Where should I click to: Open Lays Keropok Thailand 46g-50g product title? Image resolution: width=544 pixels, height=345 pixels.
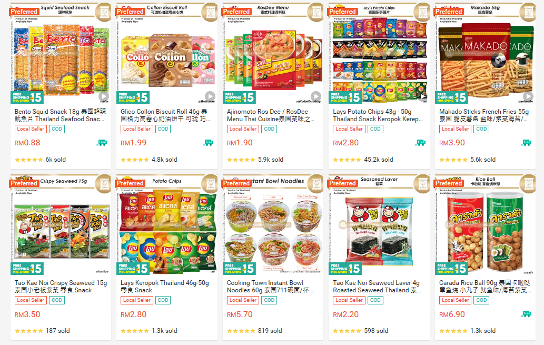(x=165, y=287)
